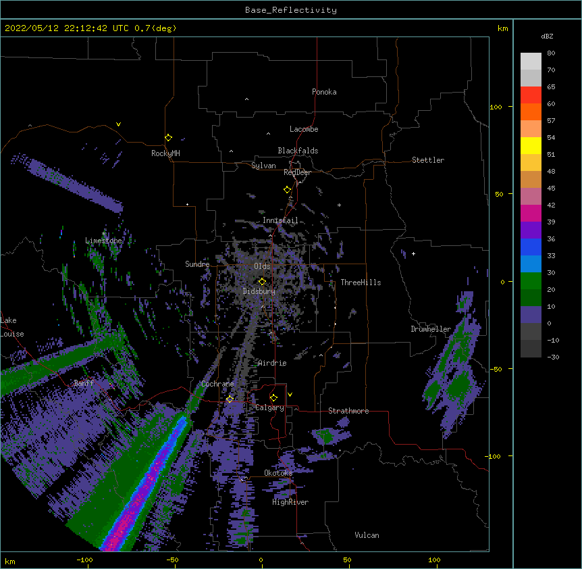Click the yellow V marker north of RockyMH

118,124
